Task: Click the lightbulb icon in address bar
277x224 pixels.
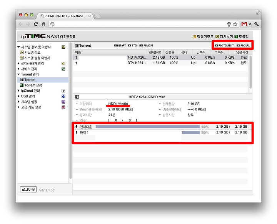Action: coord(229,24)
